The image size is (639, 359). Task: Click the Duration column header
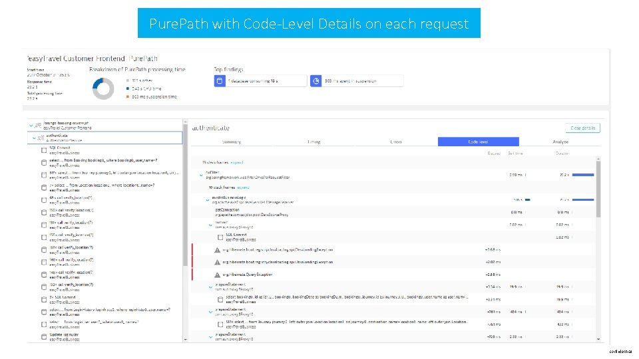562,154
